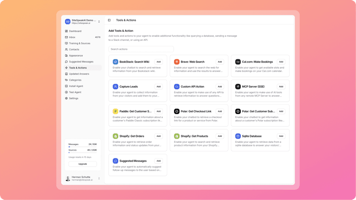356x200 pixels.
Task: Add the Polar: Get Checkout Link tool
Action: click(x=220, y=111)
